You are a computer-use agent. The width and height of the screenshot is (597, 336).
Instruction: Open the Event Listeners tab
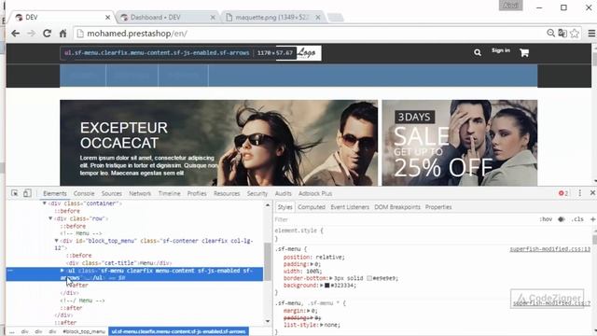coord(350,207)
